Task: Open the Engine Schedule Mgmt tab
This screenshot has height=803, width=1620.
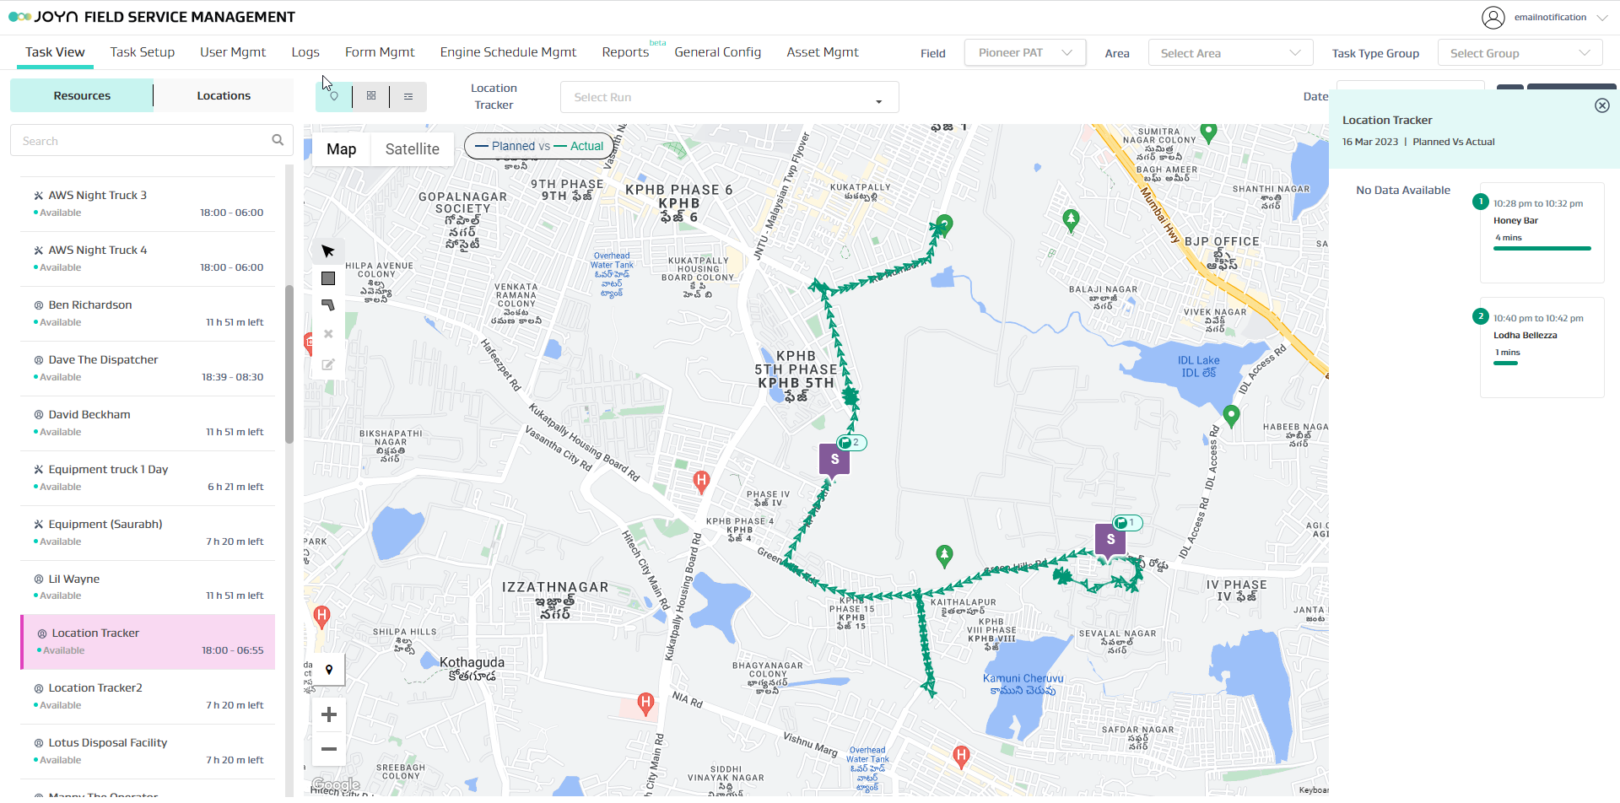Action: tap(508, 52)
